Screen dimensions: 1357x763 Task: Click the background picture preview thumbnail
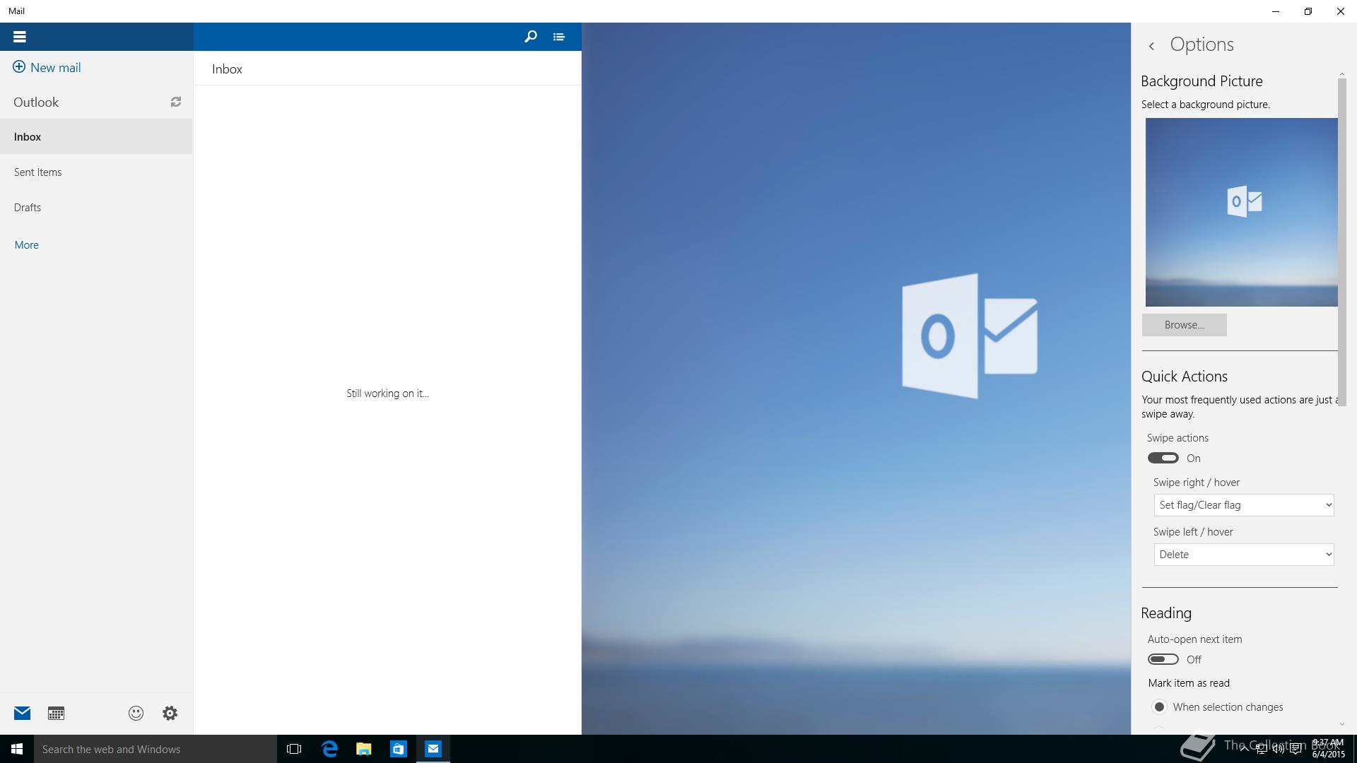[1241, 212]
